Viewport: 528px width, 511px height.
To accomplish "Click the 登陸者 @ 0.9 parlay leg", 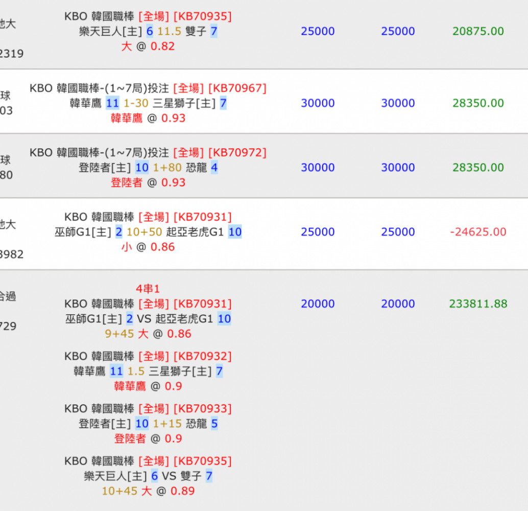I will [x=148, y=439].
